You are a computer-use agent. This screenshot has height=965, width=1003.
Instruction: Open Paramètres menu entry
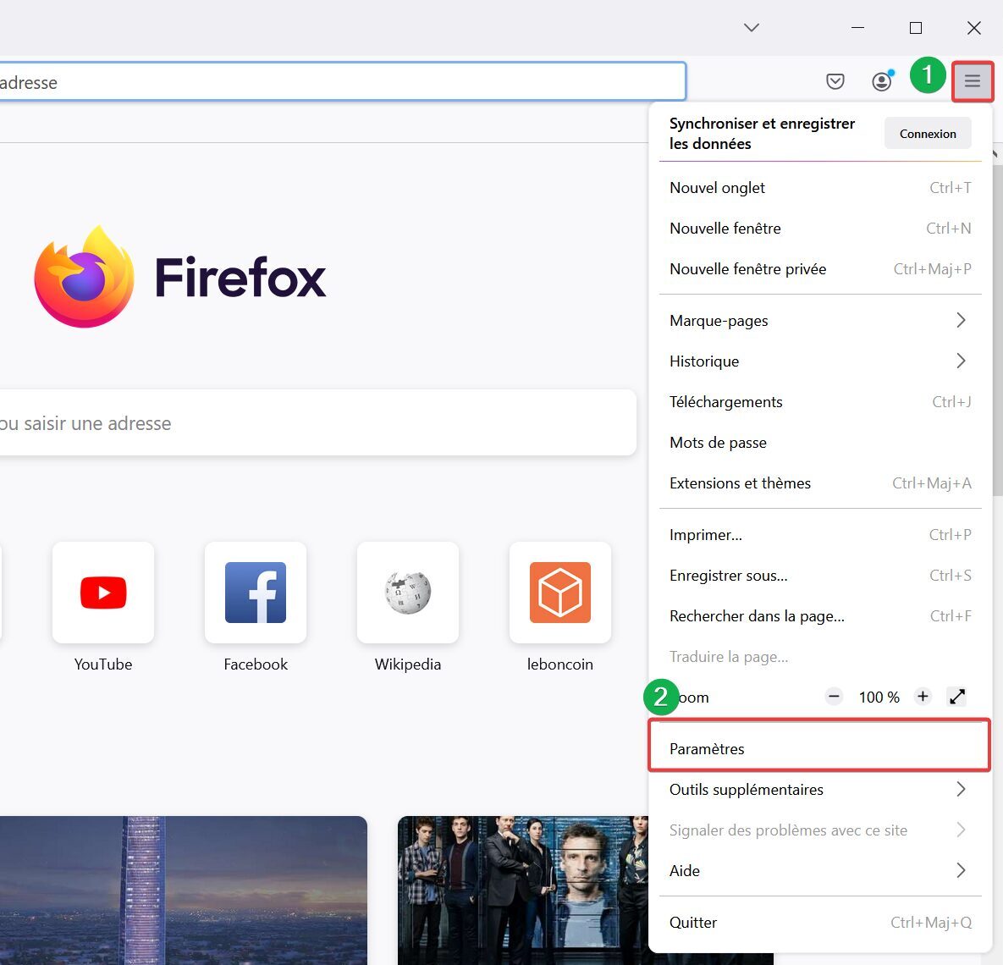(x=820, y=748)
